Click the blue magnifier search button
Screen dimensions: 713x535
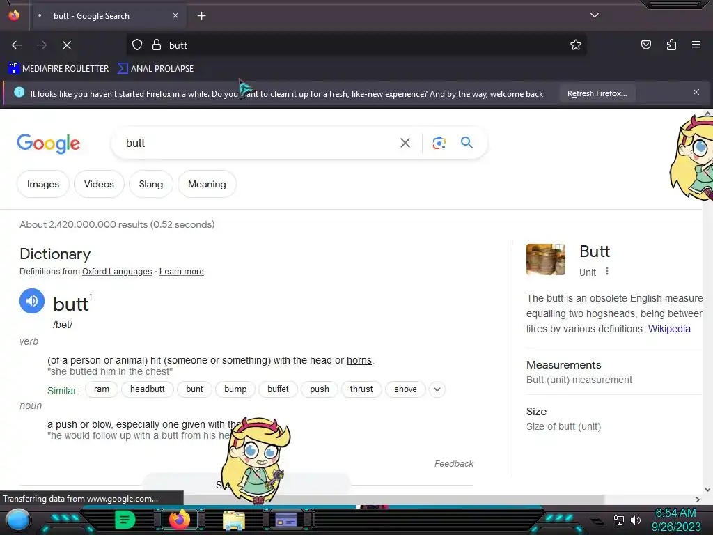tap(467, 142)
